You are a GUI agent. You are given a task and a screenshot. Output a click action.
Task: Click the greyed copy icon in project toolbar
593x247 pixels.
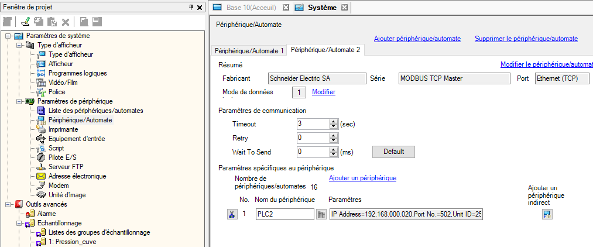click(x=39, y=22)
